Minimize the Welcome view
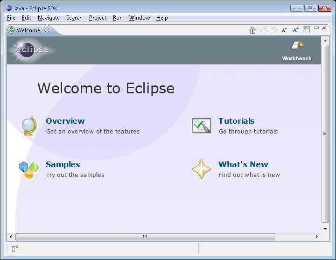The width and height of the screenshot is (336, 260). [x=316, y=28]
